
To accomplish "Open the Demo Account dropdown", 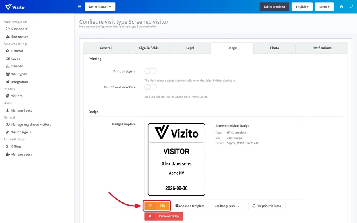I will click(100, 7).
